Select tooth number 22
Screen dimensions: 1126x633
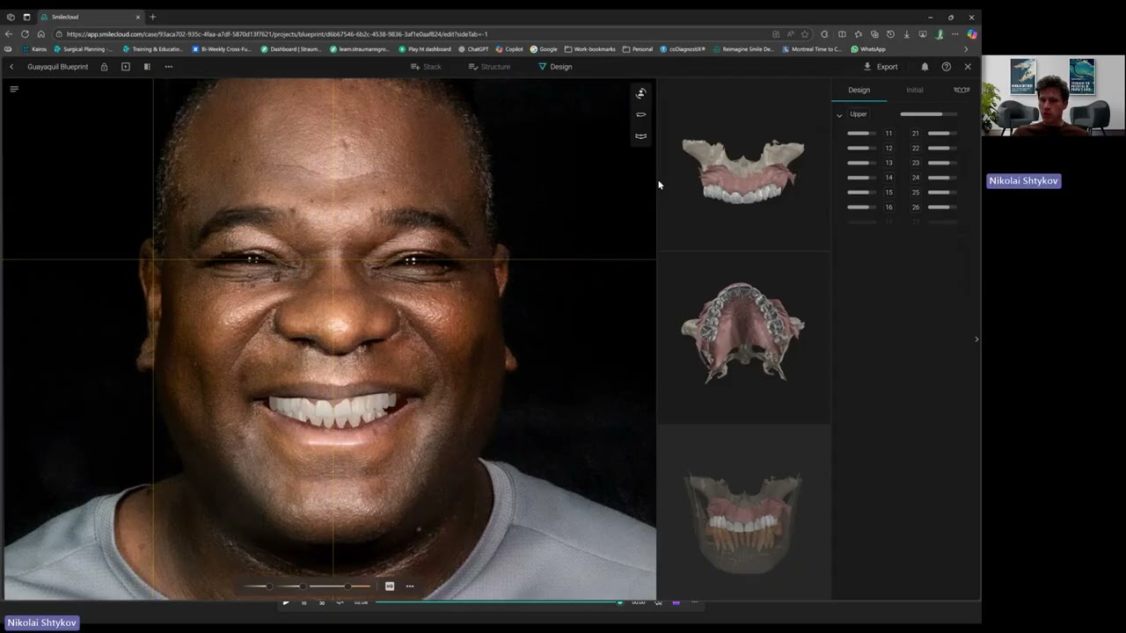(x=915, y=149)
